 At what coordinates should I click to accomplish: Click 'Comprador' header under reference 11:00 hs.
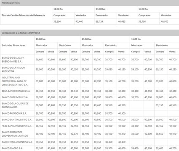(x=59, y=15)
